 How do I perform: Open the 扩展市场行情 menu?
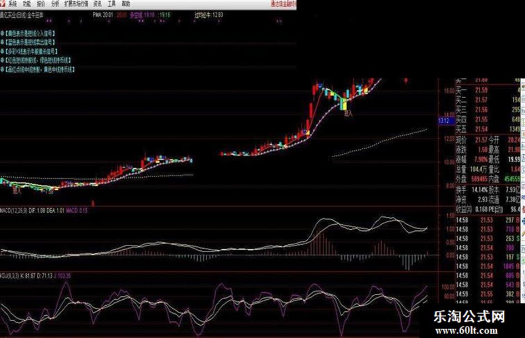pyautogui.click(x=76, y=4)
